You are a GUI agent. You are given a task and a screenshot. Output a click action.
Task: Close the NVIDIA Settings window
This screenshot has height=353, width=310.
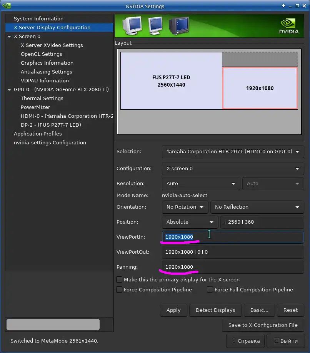click(304, 6)
